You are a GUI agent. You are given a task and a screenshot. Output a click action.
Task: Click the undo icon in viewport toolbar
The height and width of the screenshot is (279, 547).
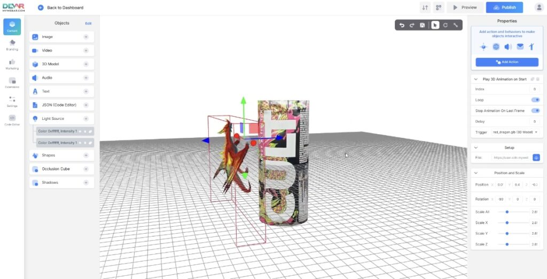click(x=402, y=25)
